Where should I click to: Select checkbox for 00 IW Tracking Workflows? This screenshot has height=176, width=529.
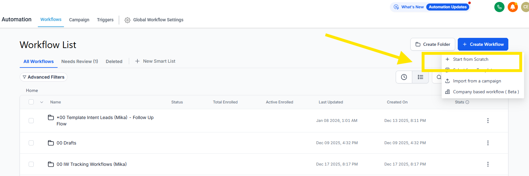coord(31,164)
